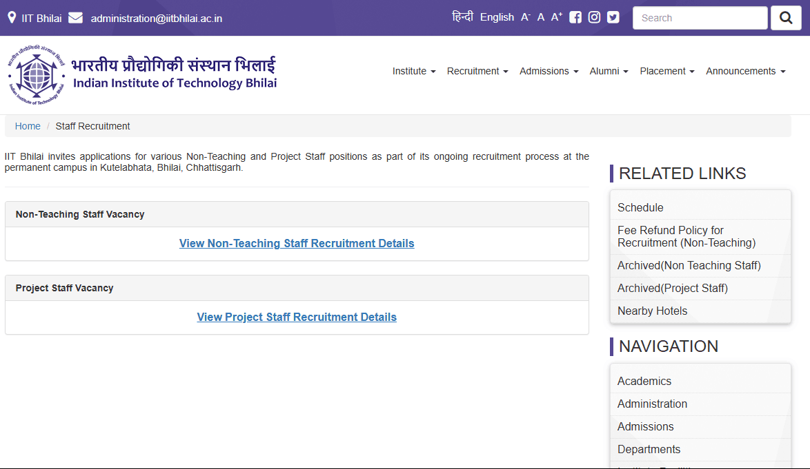Expand the Institute dropdown menu
Image resolution: width=810 pixels, height=469 pixels.
pos(413,71)
